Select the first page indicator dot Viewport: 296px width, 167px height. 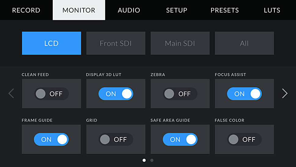[144, 160]
